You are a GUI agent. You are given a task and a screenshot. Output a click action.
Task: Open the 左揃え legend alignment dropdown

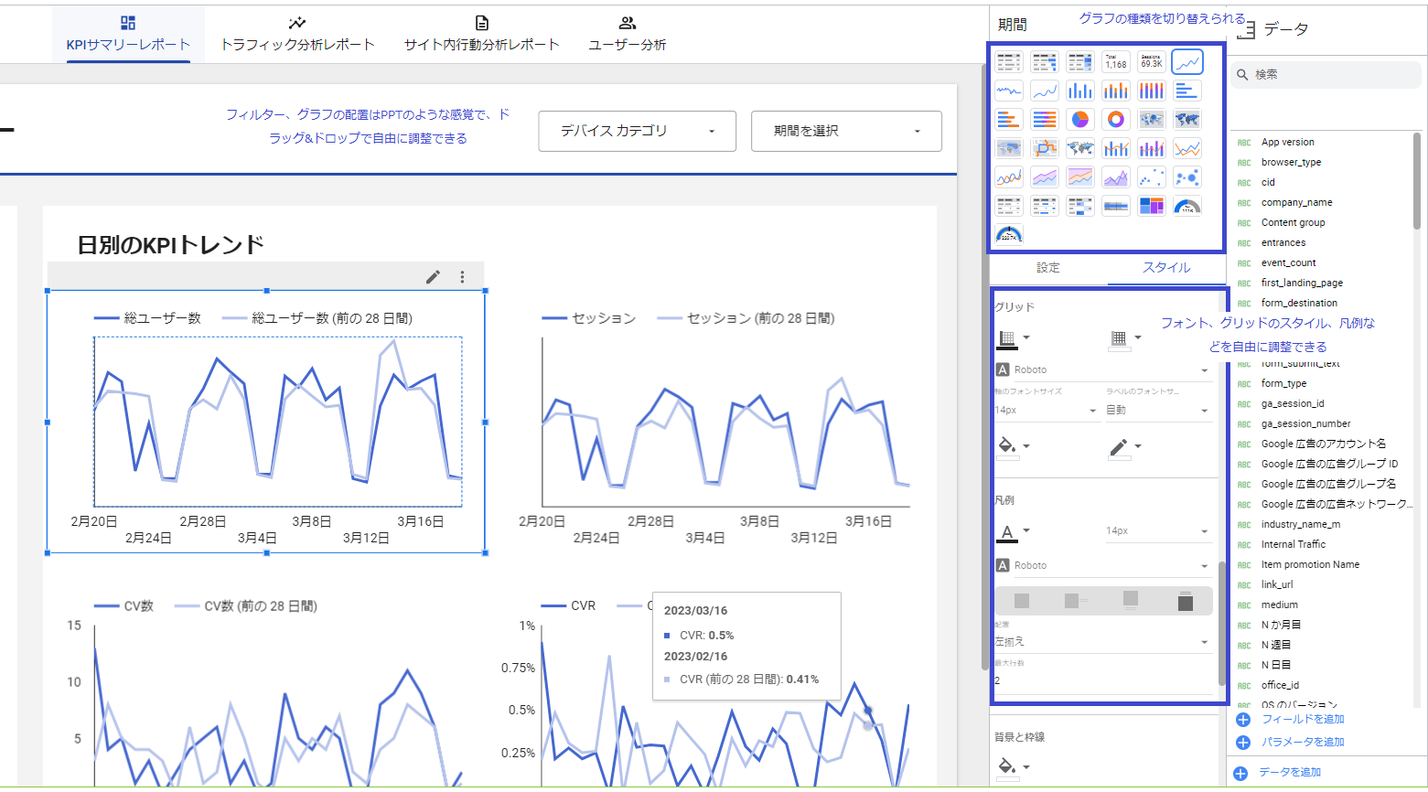(x=1102, y=642)
